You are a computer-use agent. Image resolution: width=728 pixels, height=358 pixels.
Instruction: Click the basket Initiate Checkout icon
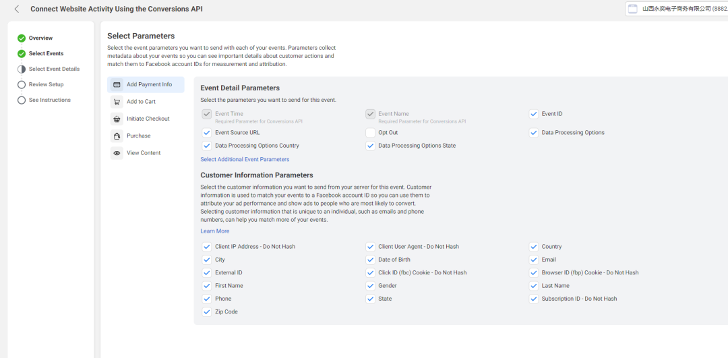tap(117, 119)
